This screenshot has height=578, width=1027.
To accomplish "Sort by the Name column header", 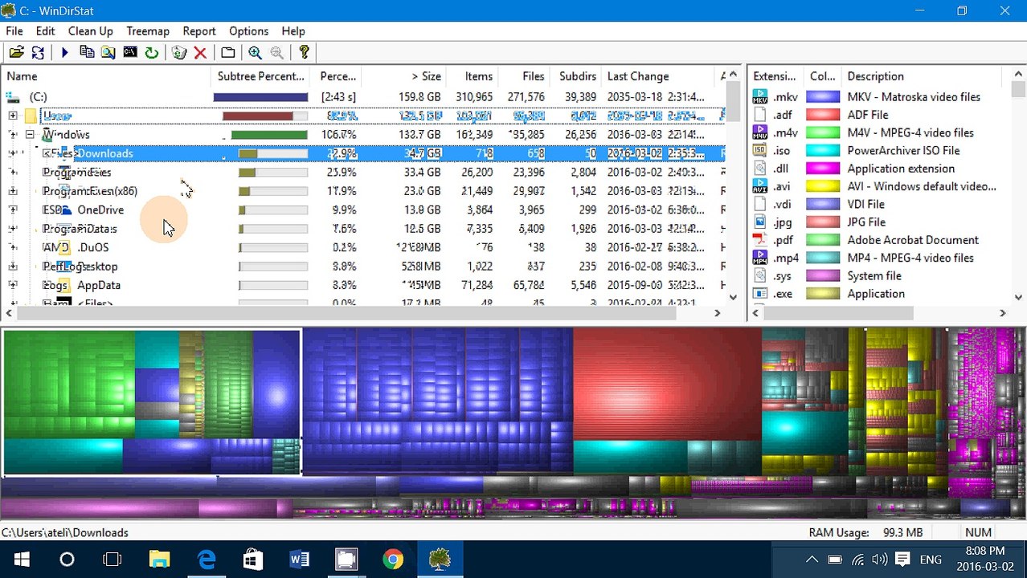I will tap(107, 76).
